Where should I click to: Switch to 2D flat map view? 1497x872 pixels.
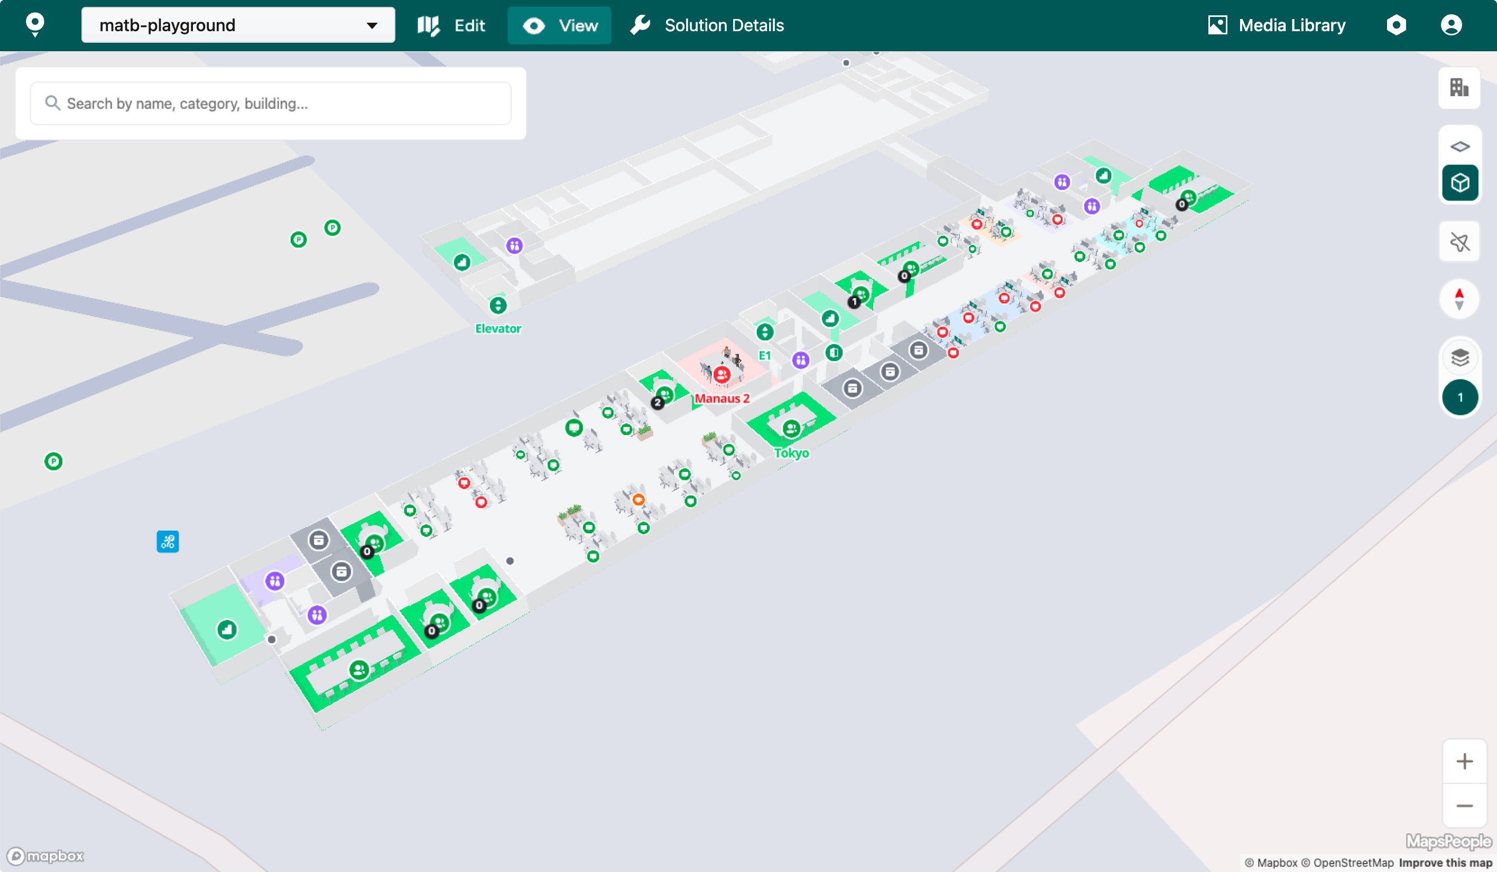click(1459, 146)
